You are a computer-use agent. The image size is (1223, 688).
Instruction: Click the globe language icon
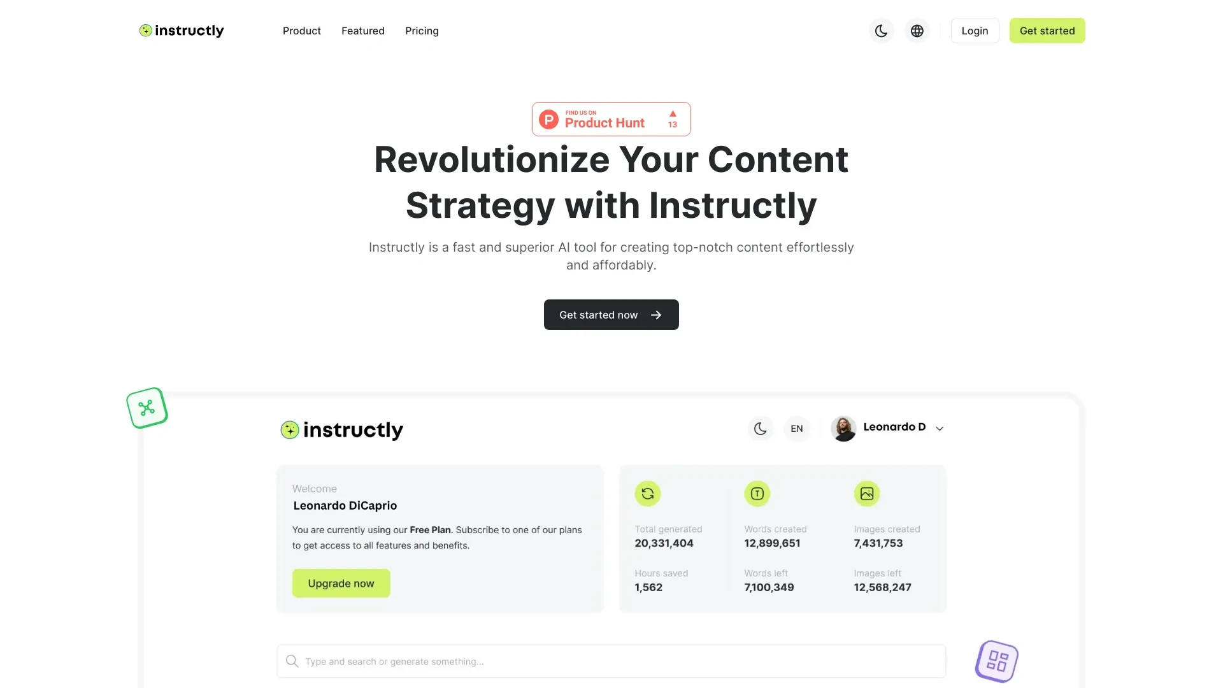point(917,30)
